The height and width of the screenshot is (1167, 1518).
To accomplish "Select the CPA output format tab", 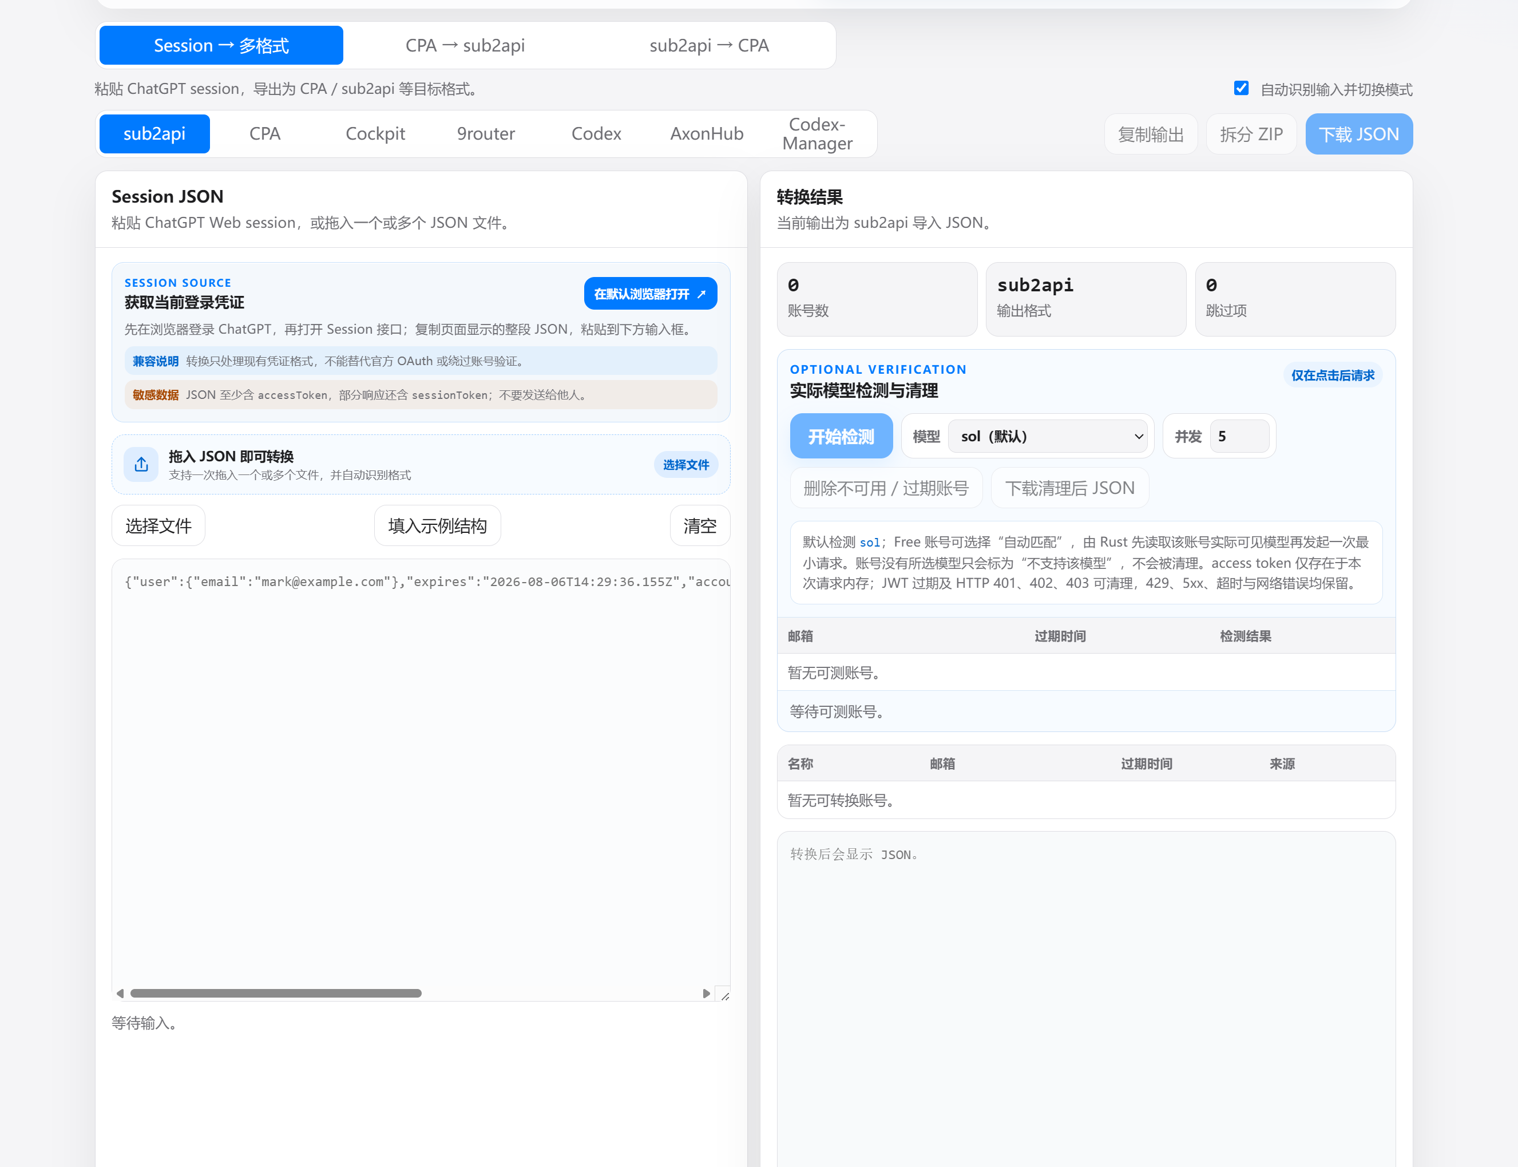I will click(x=264, y=133).
